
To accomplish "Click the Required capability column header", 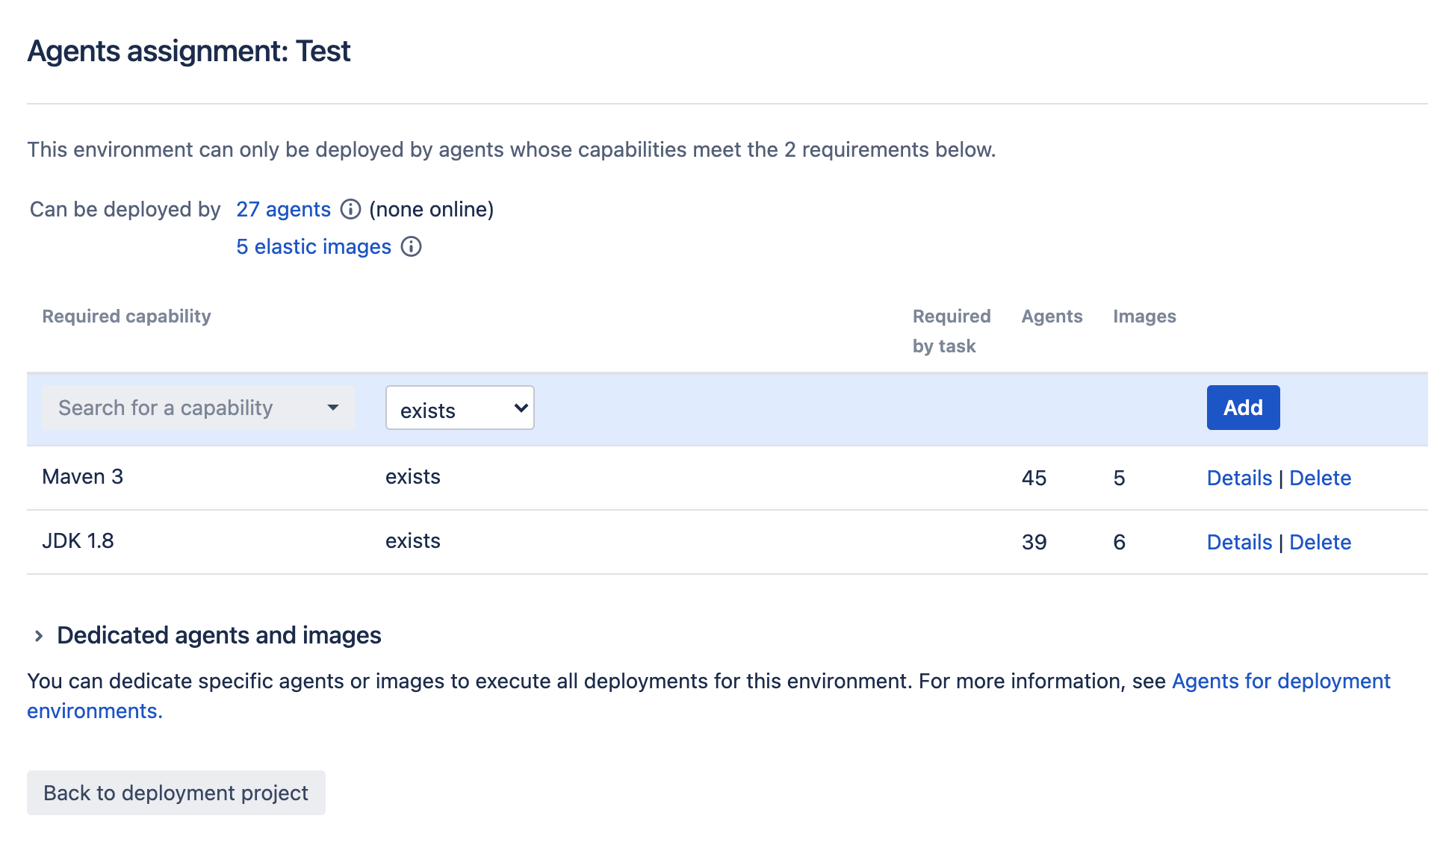I will pyautogui.click(x=127, y=315).
